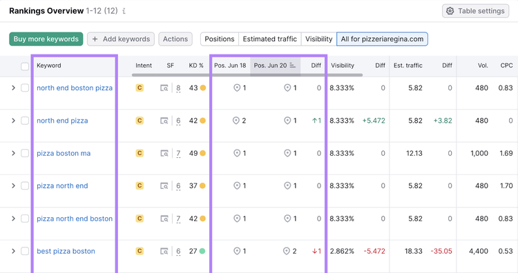Image resolution: width=518 pixels, height=273 pixels.
Task: Check the best pizza boston row
Action: click(x=25, y=251)
